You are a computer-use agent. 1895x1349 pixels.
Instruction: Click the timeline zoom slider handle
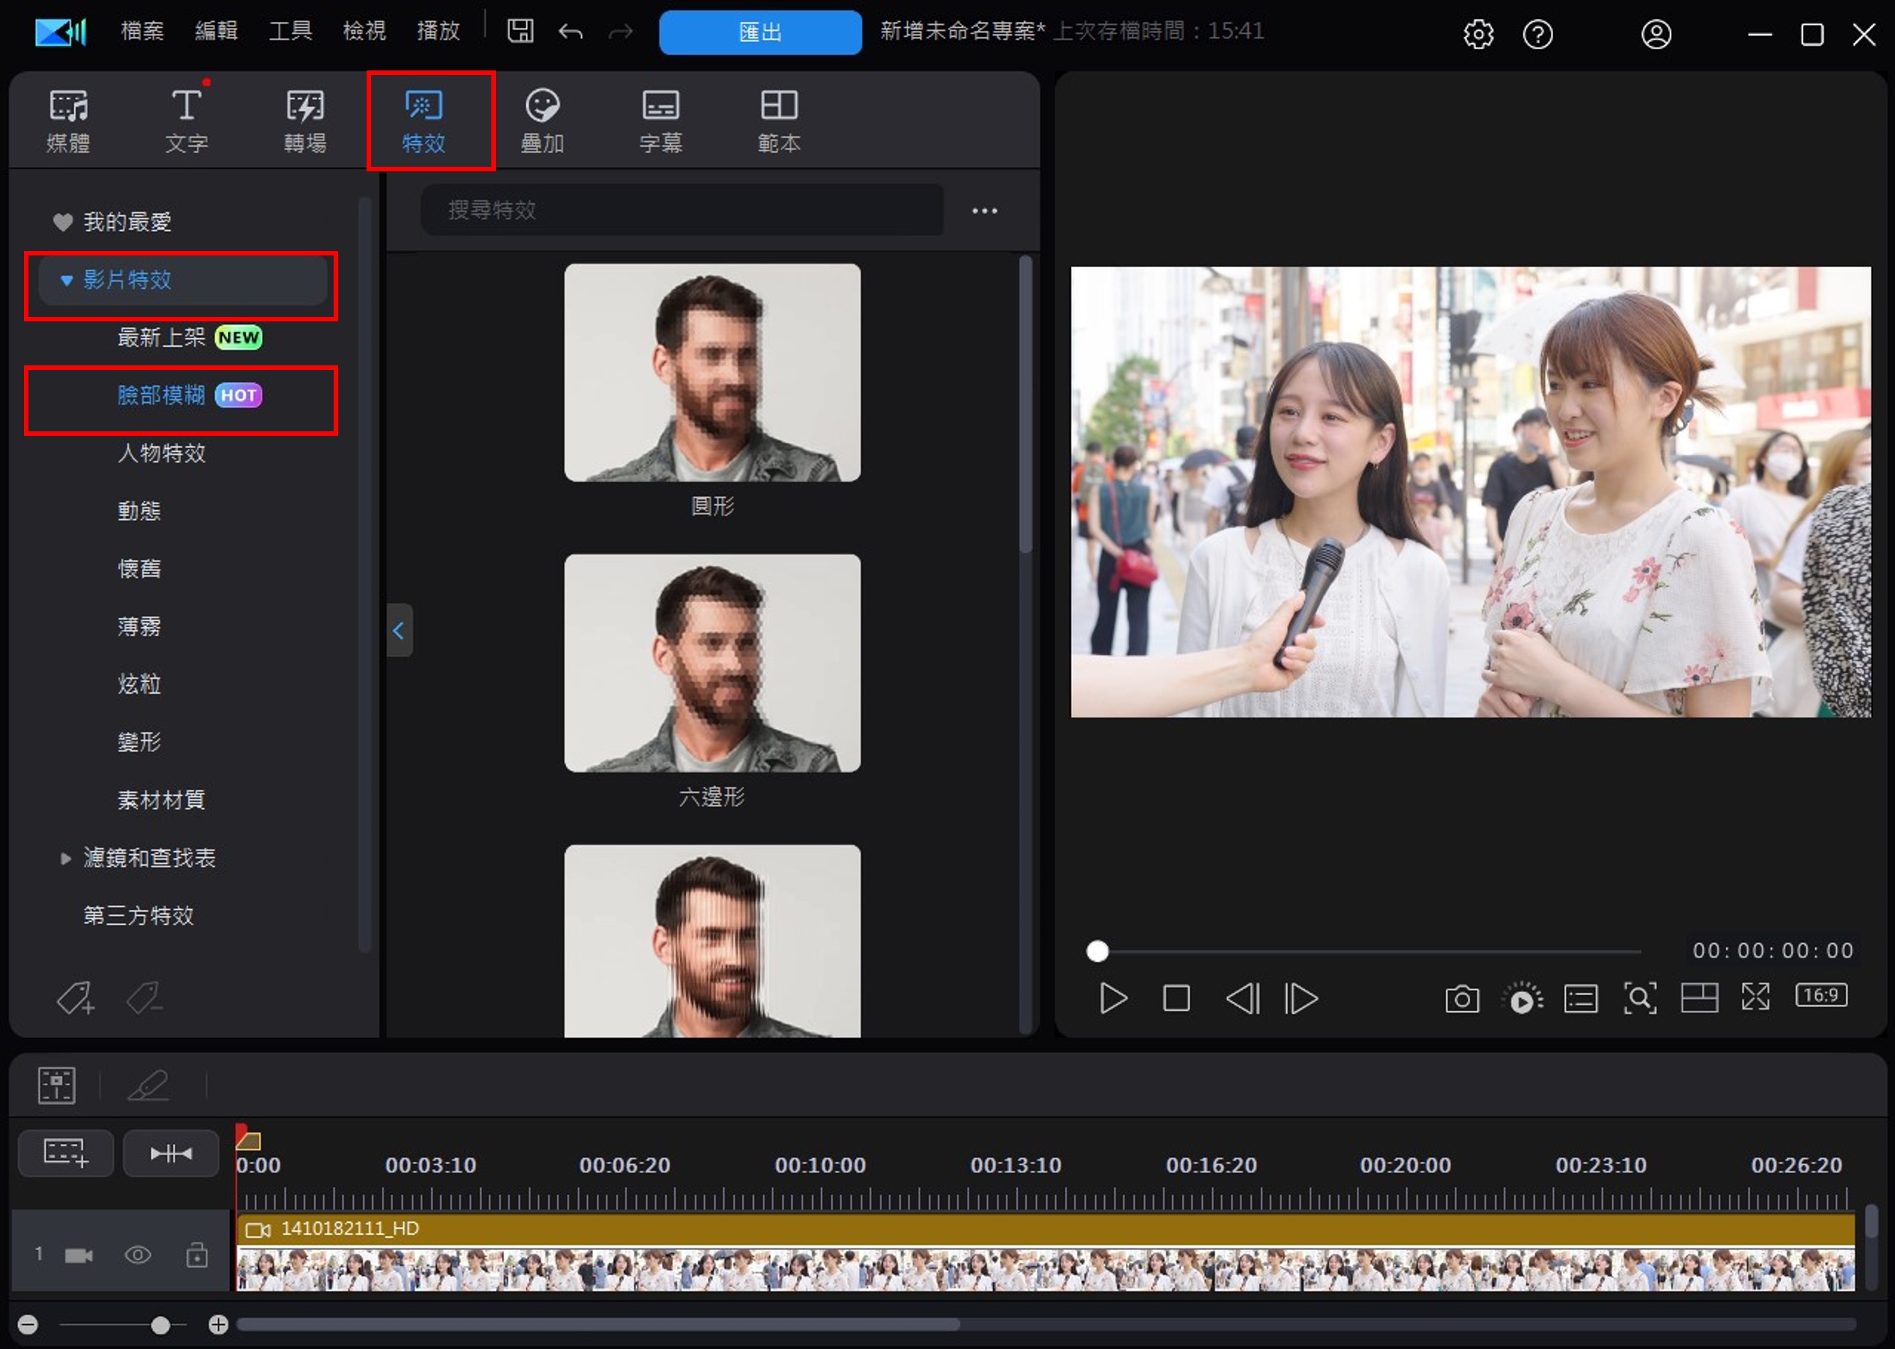(x=160, y=1325)
